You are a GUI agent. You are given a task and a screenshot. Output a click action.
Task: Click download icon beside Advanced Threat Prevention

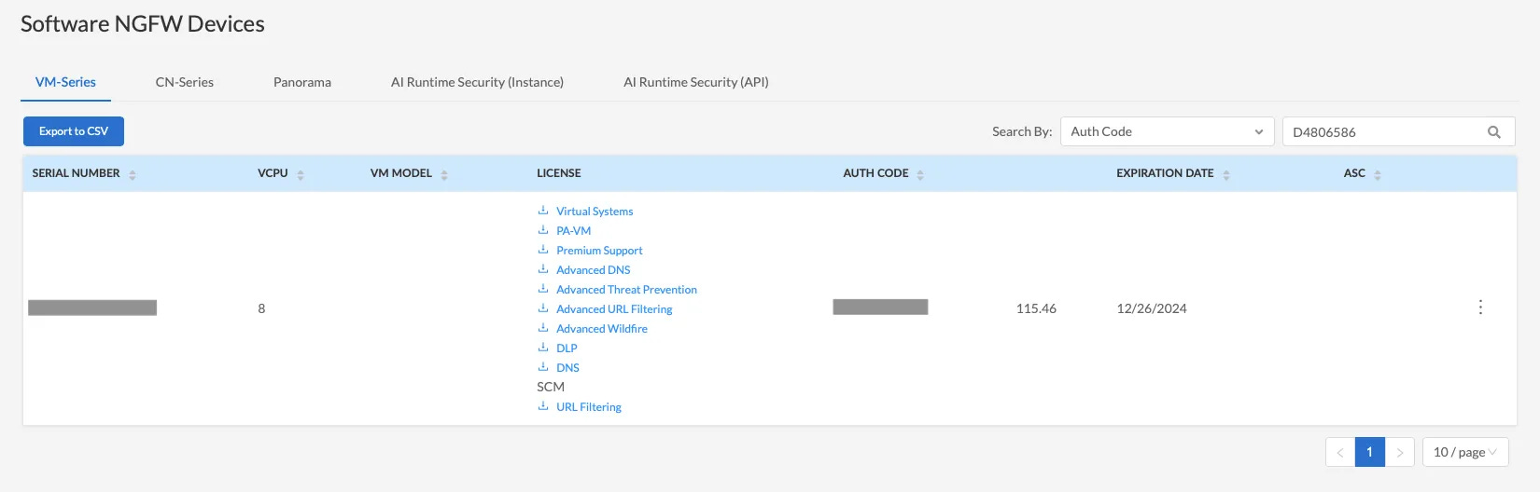coord(543,289)
